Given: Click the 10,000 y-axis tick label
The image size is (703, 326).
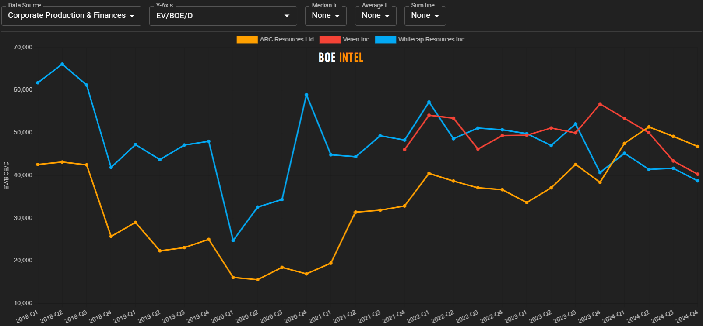Looking at the screenshot, I should (x=23, y=303).
